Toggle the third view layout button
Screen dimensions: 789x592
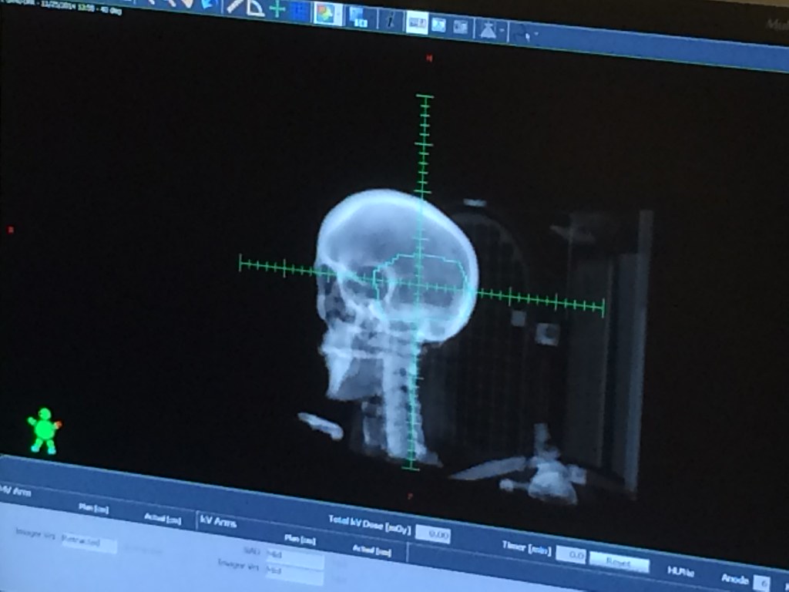pyautogui.click(x=460, y=27)
